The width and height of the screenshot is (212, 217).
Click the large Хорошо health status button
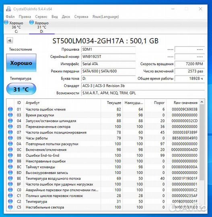coord(21,63)
